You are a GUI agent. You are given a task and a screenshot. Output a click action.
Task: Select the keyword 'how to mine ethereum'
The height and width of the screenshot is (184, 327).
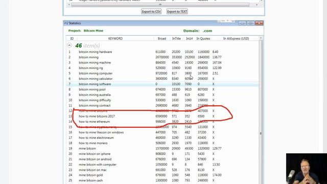94,122
